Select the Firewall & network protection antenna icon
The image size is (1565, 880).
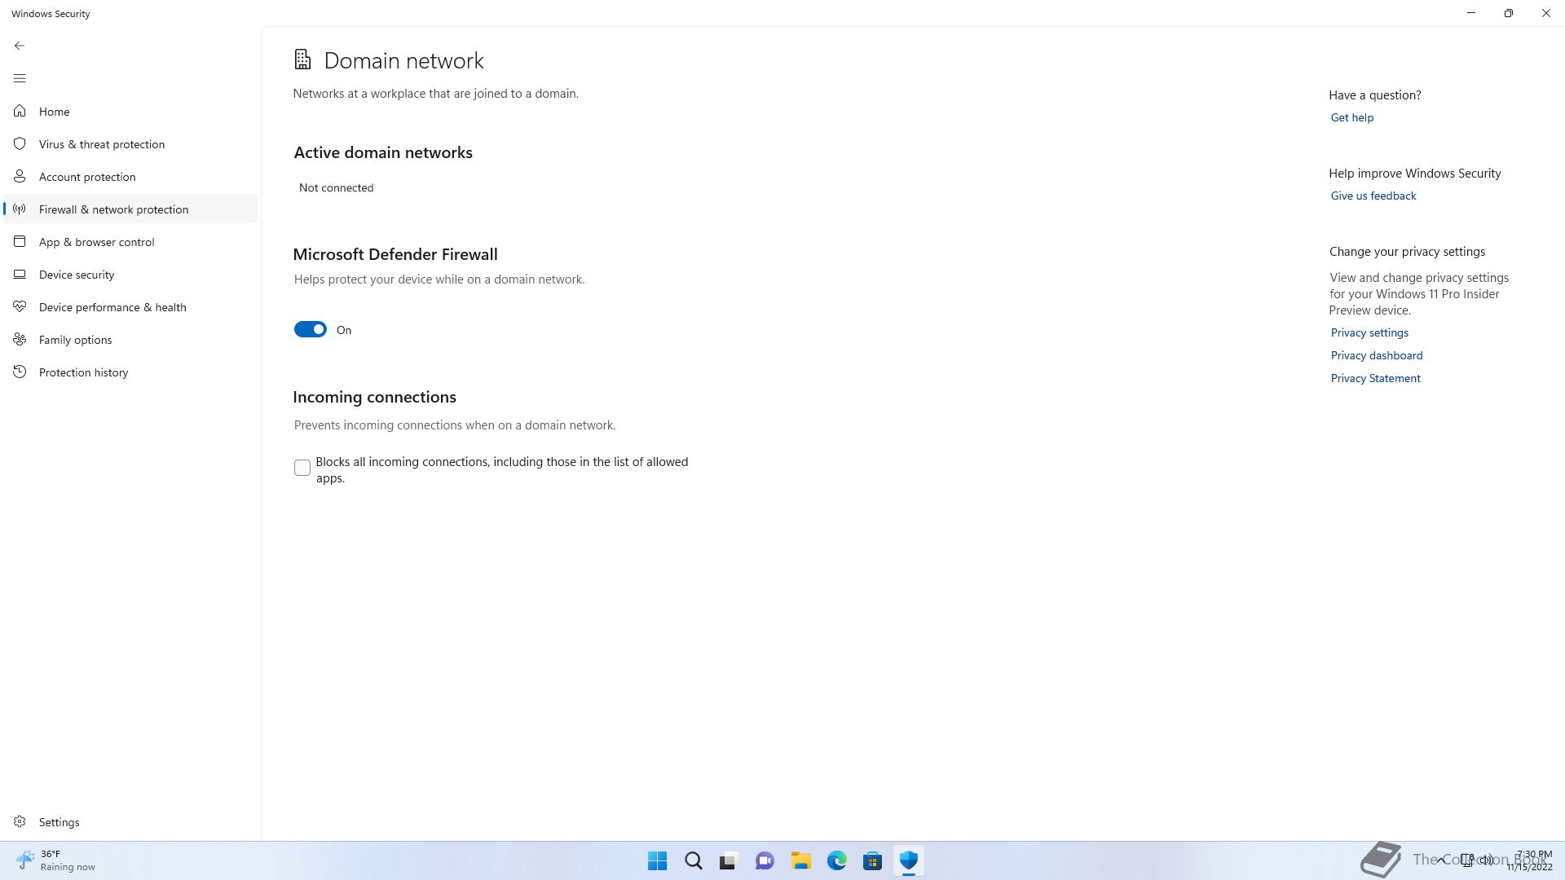pyautogui.click(x=20, y=209)
